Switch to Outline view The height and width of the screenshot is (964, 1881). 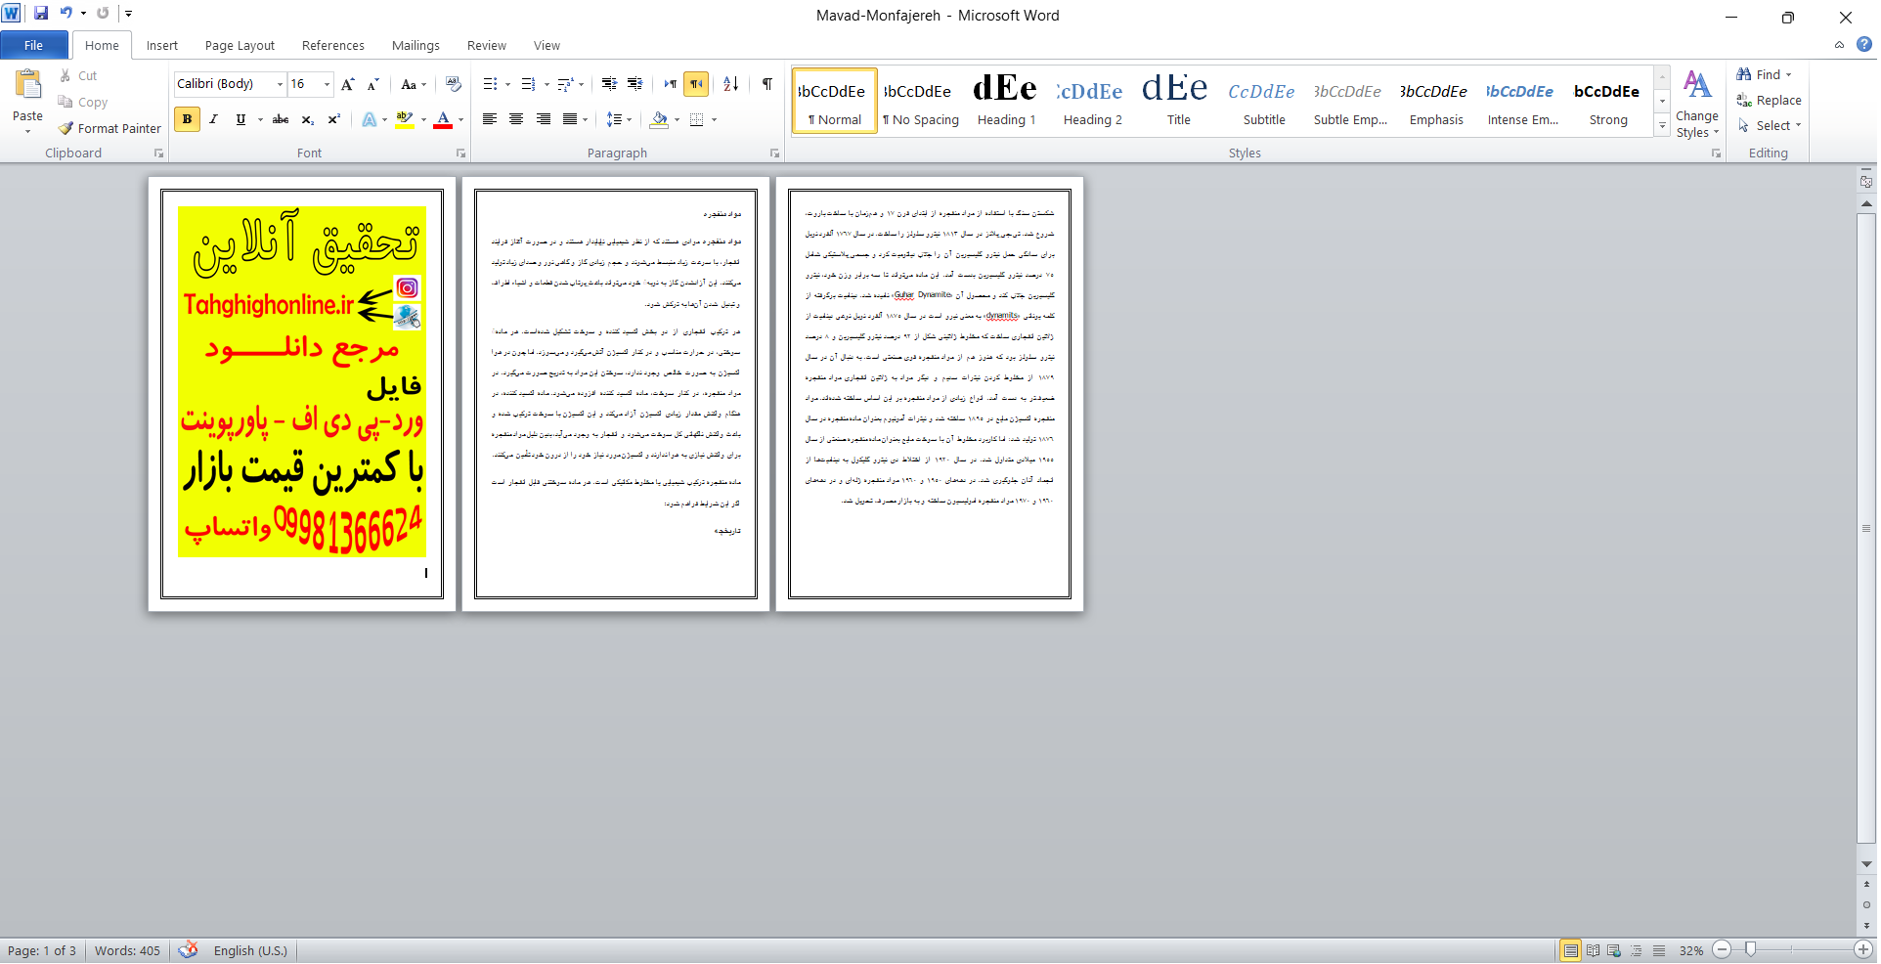pos(1637,950)
